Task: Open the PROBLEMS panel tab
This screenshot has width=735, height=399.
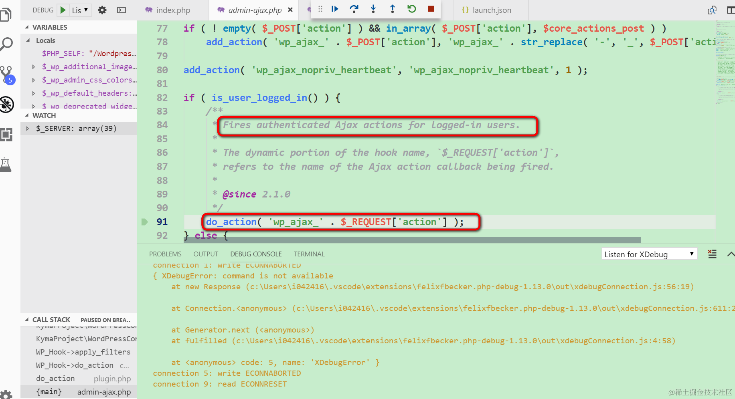Action: 165,254
